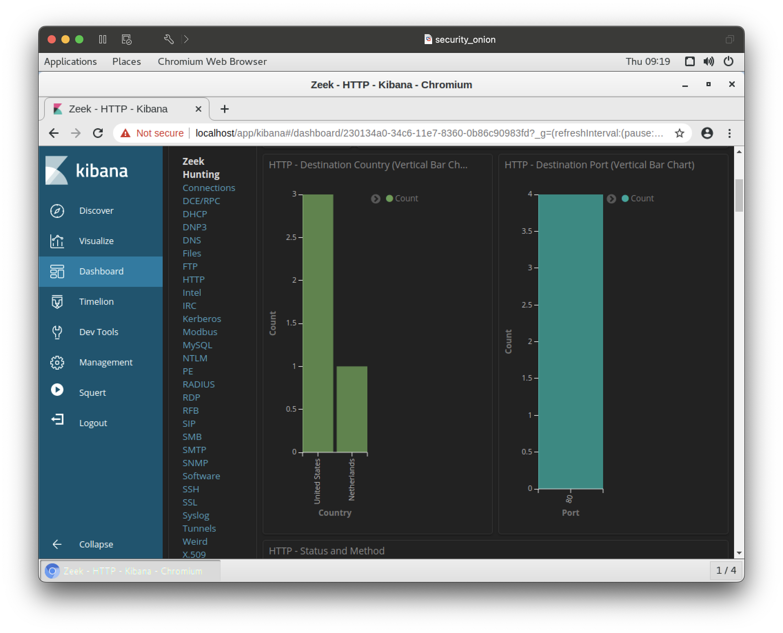
Task: Open the DCE/RPC dashboard link
Action: (x=201, y=201)
